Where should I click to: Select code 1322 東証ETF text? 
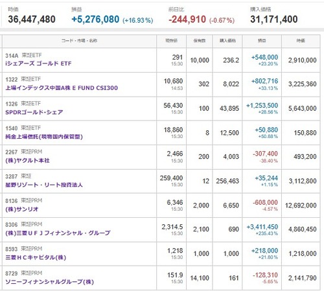(x=23, y=79)
